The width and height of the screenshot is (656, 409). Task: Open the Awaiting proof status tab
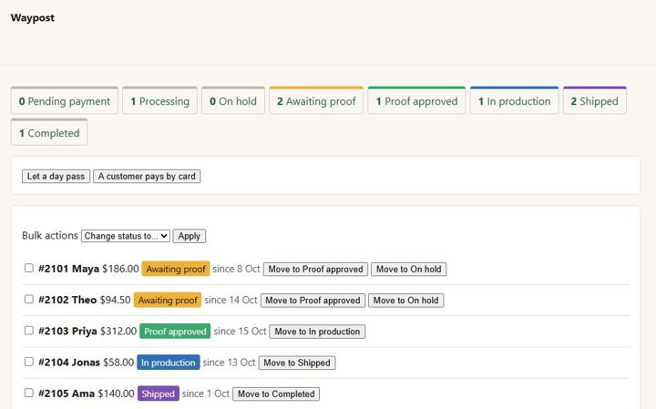click(316, 101)
